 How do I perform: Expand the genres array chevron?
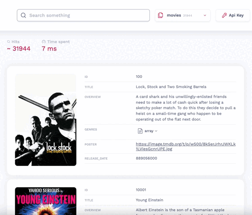[156, 131]
